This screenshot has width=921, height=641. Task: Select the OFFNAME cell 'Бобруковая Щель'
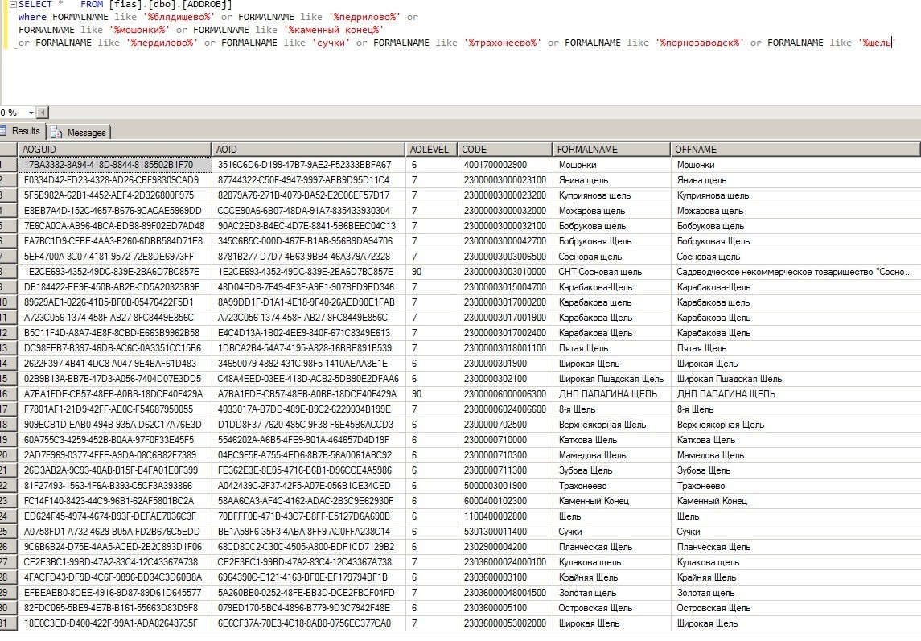pyautogui.click(x=796, y=241)
